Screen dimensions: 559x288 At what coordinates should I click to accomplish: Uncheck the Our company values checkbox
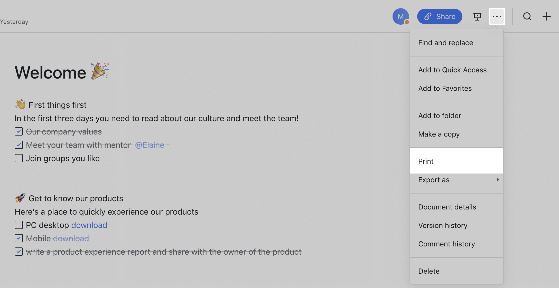pos(19,131)
